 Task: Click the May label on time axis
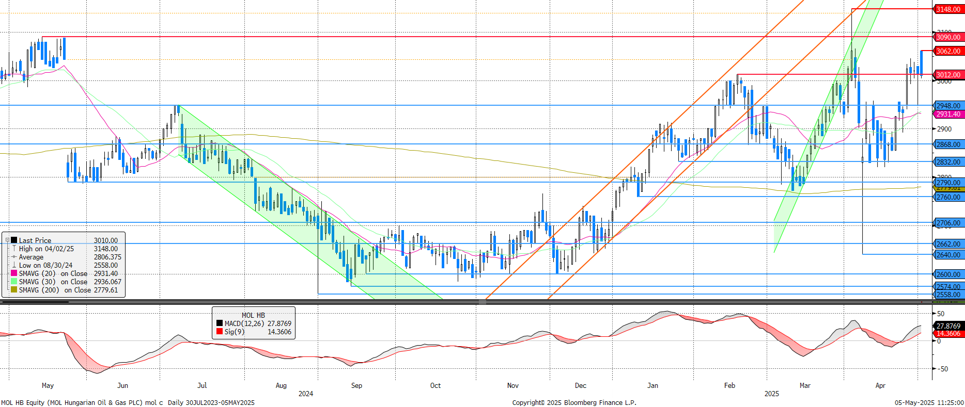pyautogui.click(x=48, y=385)
